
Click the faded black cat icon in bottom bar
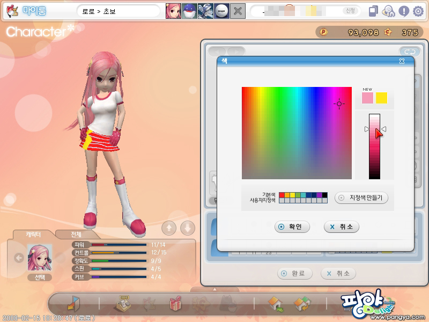[228, 304]
